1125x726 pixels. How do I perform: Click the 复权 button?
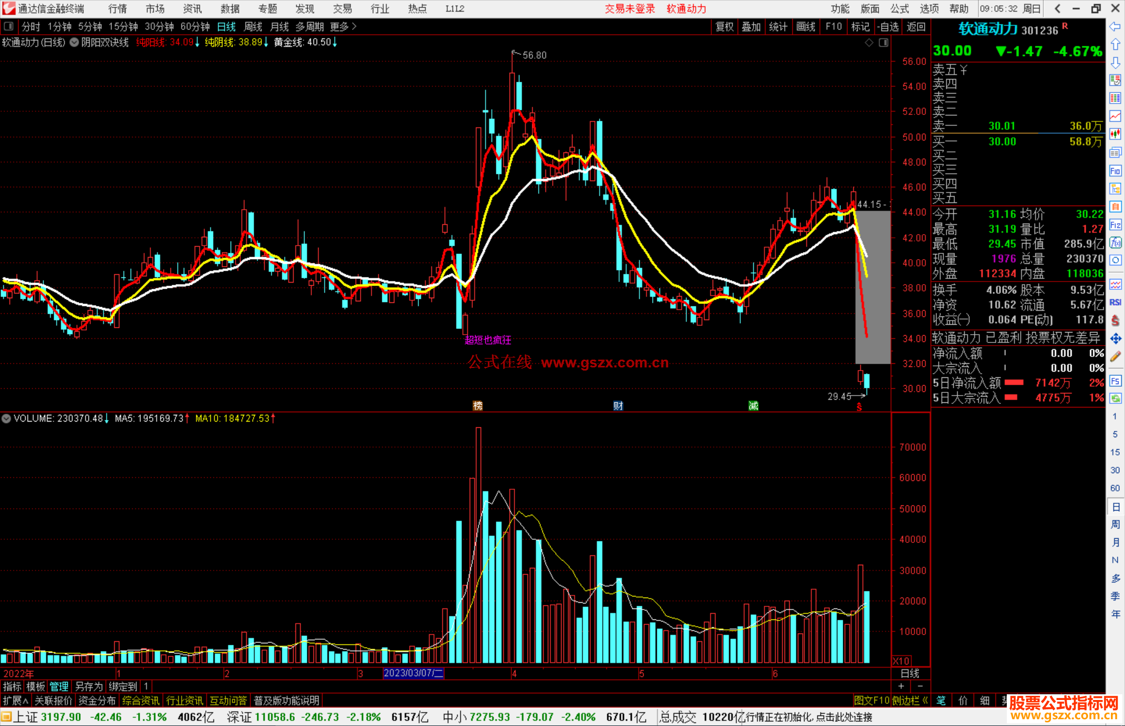coord(724,27)
